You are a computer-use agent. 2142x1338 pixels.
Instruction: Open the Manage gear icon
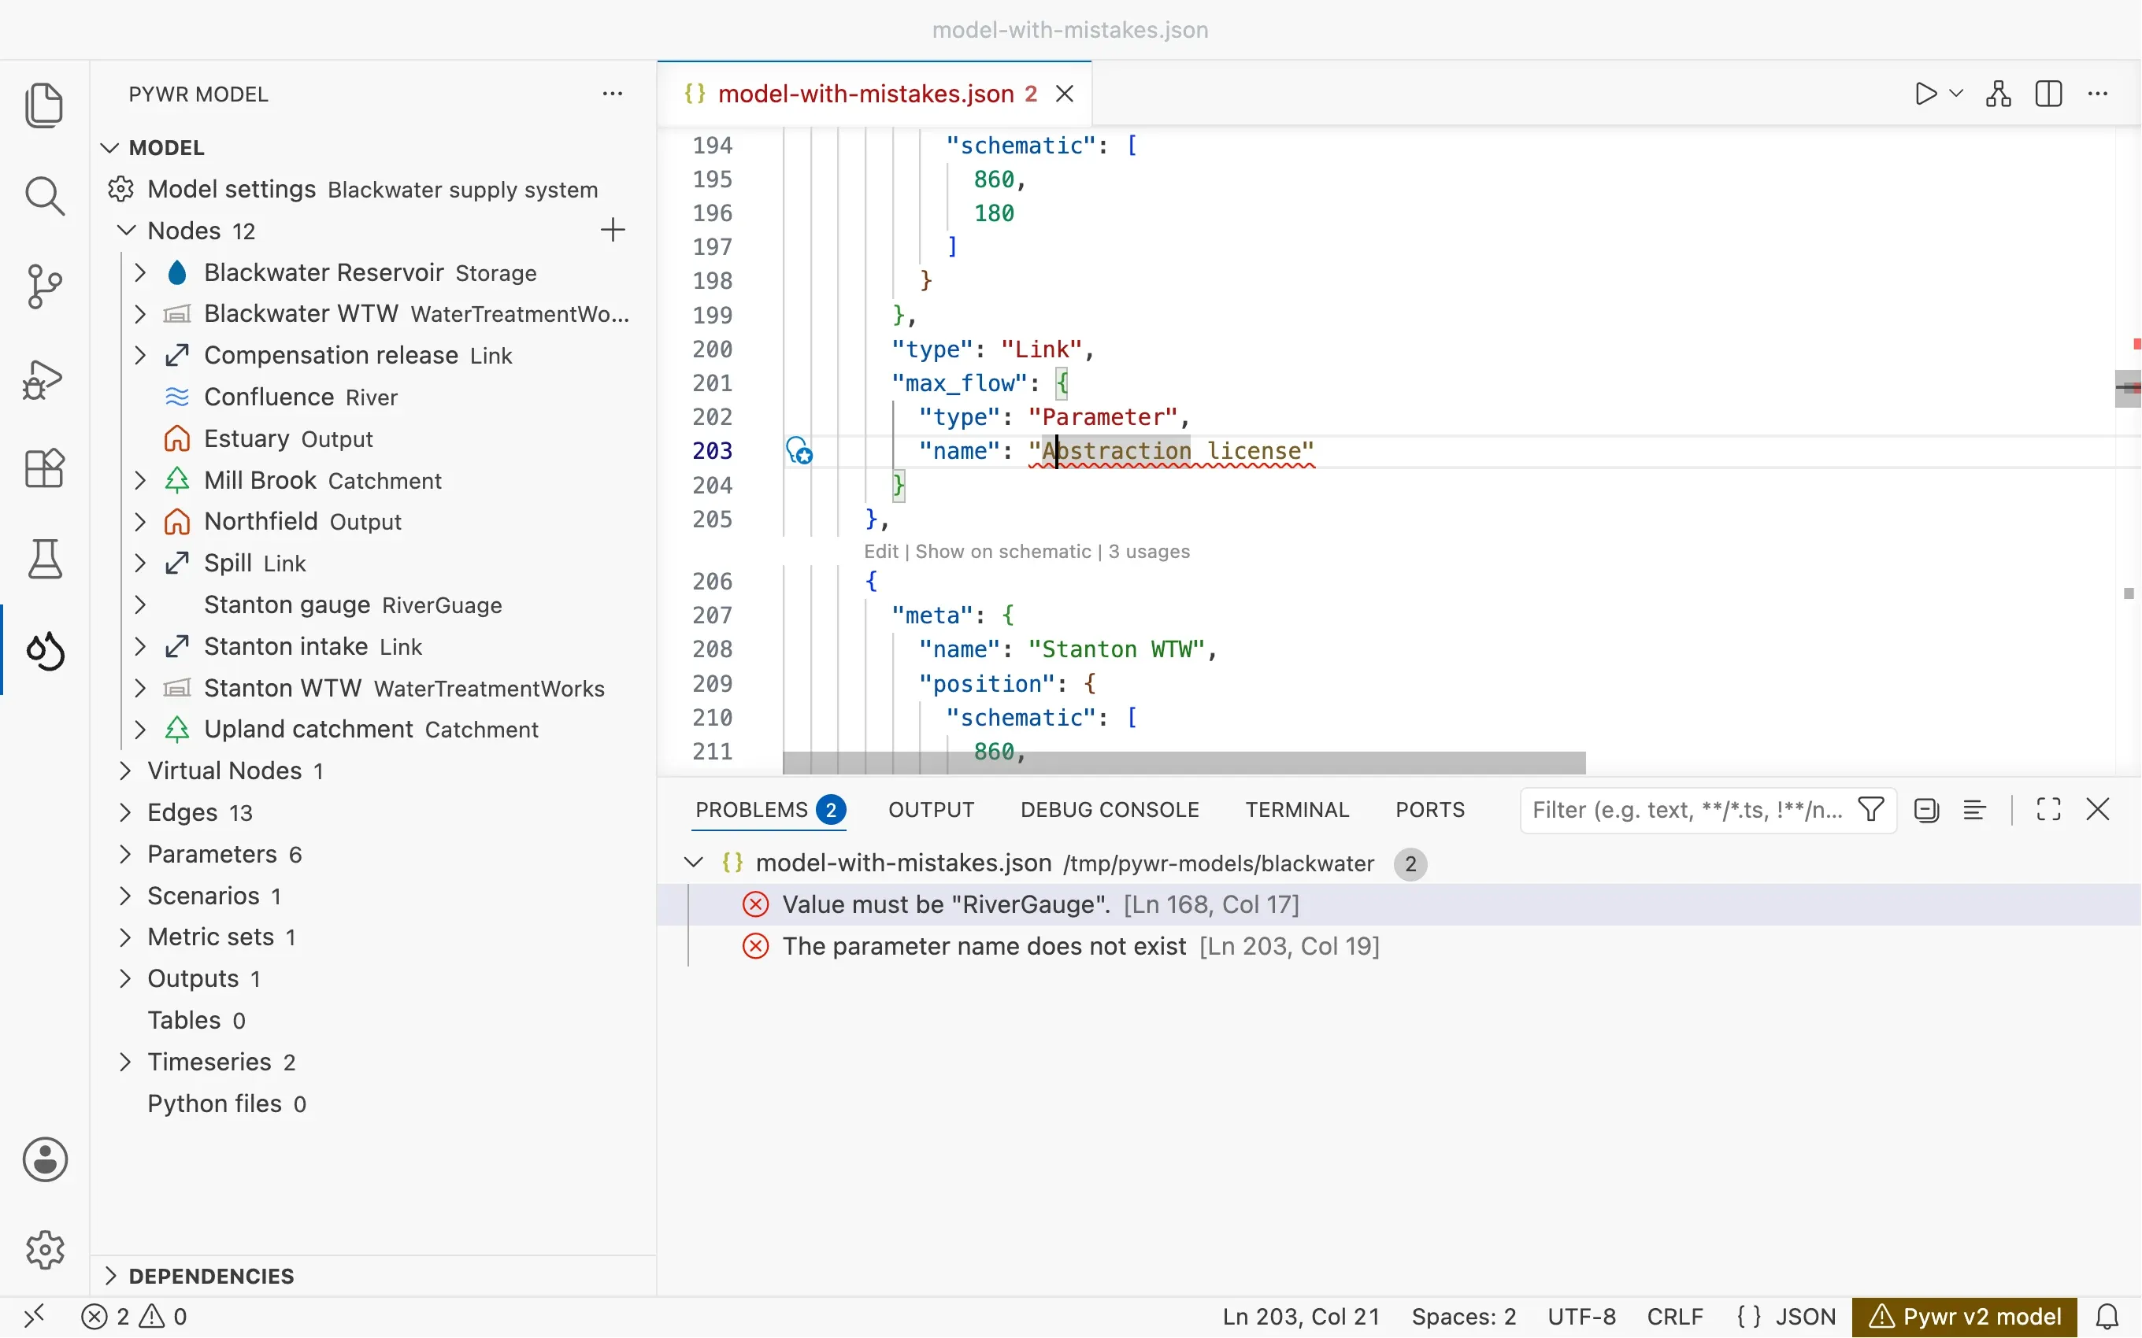point(44,1250)
